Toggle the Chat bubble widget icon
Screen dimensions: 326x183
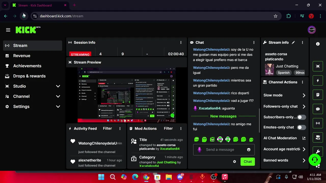[318, 109]
